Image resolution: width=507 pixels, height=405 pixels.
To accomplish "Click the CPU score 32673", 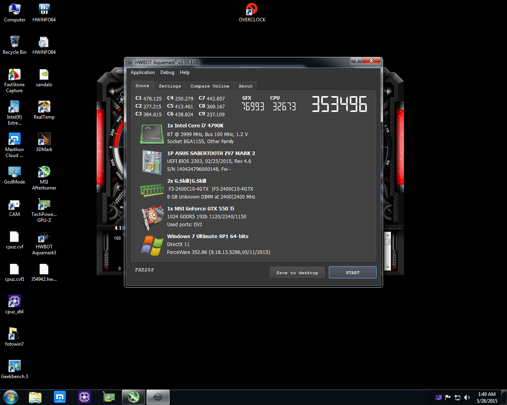I will pos(284,106).
